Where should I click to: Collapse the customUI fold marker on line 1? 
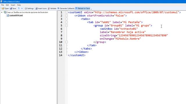click(x=67, y=12)
